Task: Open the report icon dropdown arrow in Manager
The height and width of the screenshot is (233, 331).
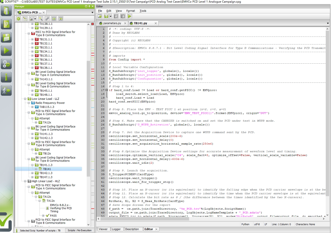Action: coord(35,19)
